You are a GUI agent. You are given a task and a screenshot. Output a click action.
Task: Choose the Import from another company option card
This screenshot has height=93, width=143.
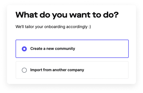click(72, 70)
